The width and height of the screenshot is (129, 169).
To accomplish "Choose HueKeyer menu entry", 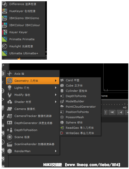I will coord(23,11).
